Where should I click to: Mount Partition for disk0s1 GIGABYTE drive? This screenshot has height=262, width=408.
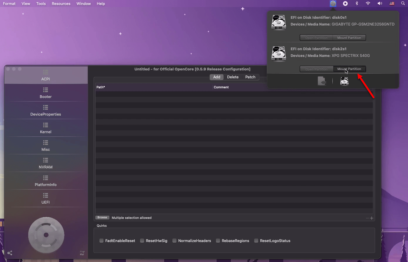coord(349,38)
